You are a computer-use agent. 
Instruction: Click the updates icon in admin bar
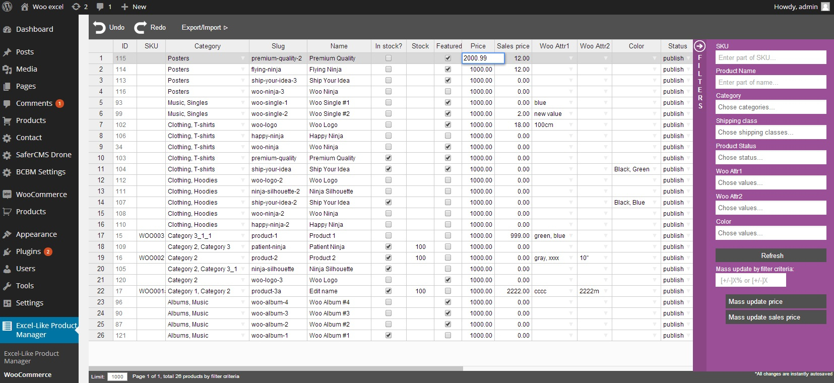tap(76, 7)
